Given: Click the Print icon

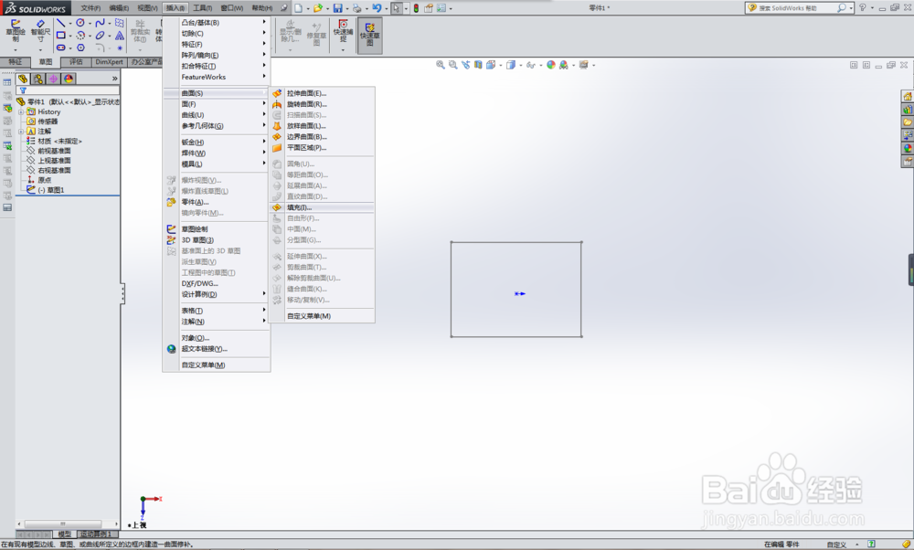Looking at the screenshot, I should tap(356, 7).
